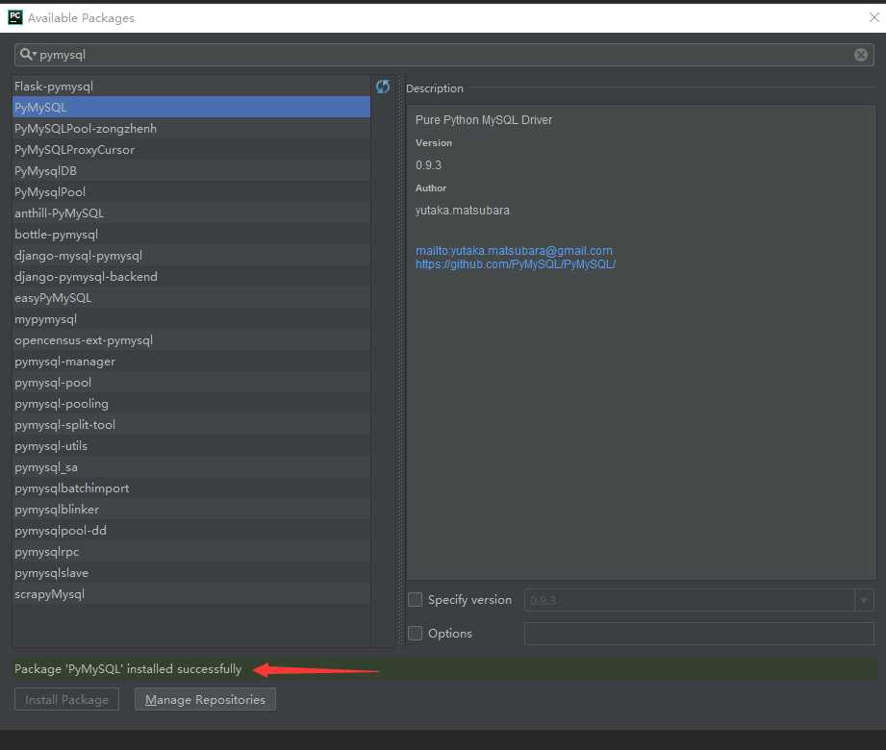Click the Options text input field
This screenshot has height=750, width=886.
click(699, 634)
